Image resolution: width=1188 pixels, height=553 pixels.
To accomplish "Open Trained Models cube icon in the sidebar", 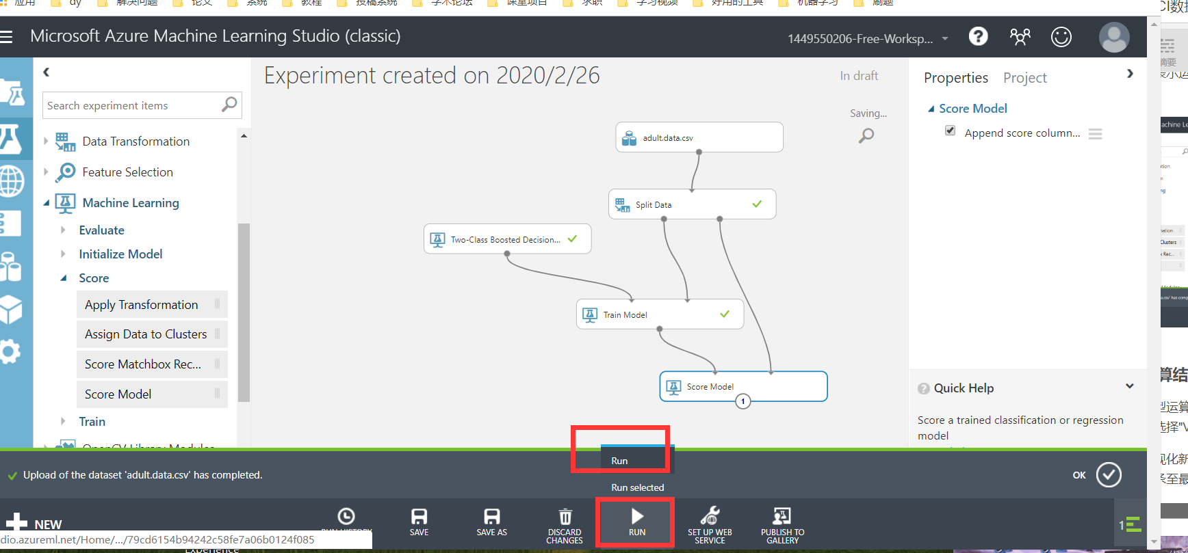I will pyautogui.click(x=10, y=310).
